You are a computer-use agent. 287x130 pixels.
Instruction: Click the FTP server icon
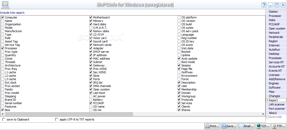coord(274,126)
